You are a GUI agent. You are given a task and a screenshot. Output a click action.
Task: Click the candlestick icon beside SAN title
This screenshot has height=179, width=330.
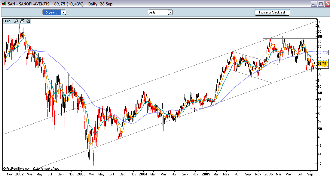[x=4, y=4]
